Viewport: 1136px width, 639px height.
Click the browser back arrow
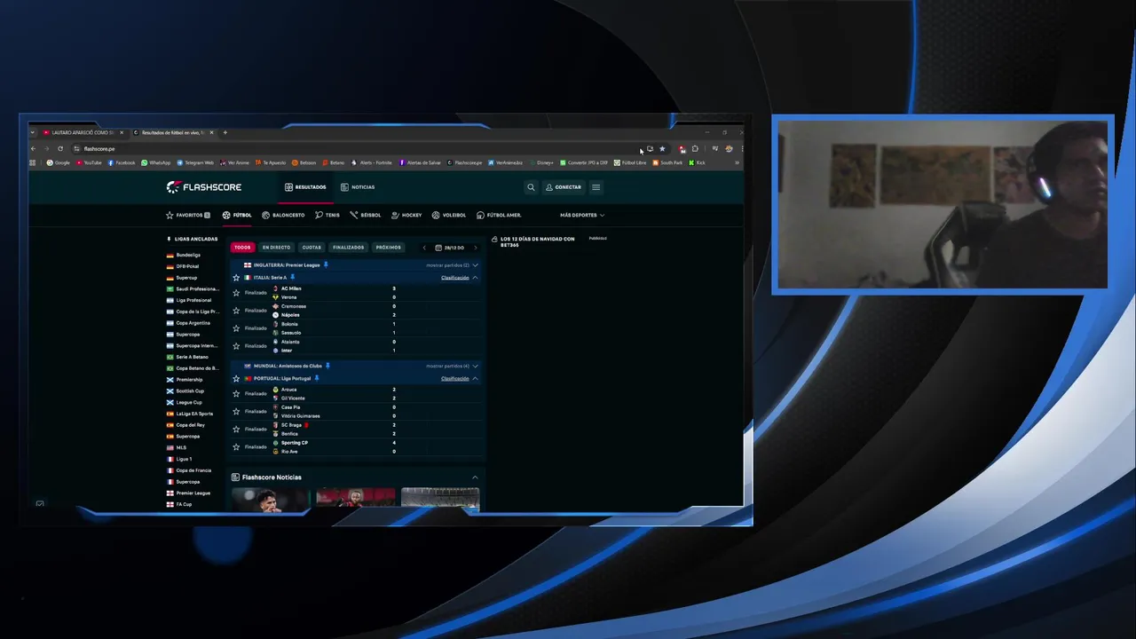point(33,149)
